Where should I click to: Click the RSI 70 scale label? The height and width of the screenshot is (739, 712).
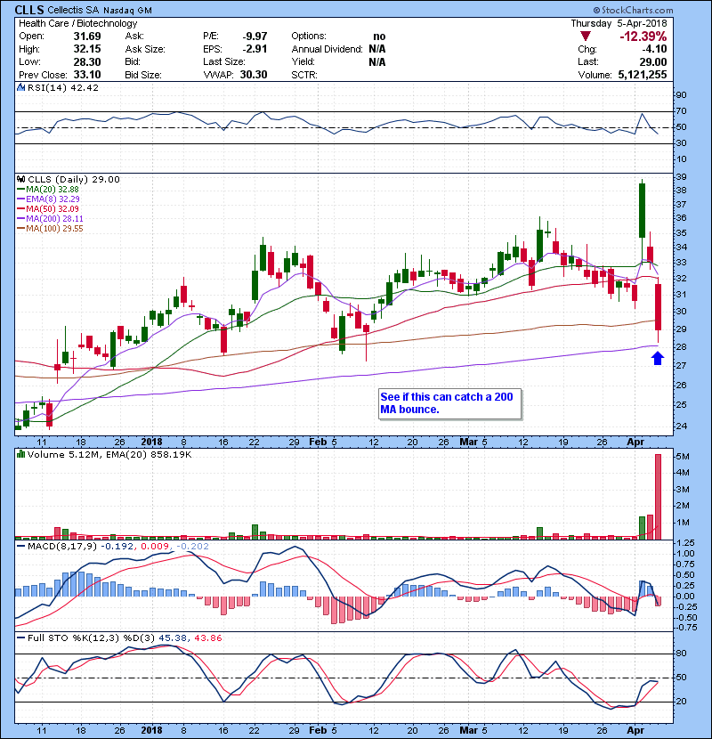coord(682,111)
